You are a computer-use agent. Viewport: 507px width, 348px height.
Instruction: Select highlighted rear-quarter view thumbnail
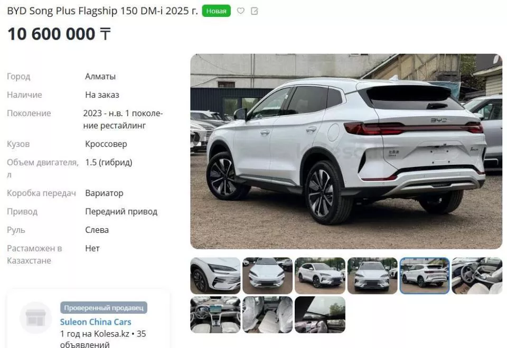425,276
